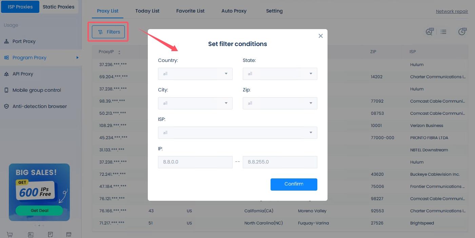The height and width of the screenshot is (238, 475).
Task: Open the Country dropdown
Action: [x=195, y=74]
